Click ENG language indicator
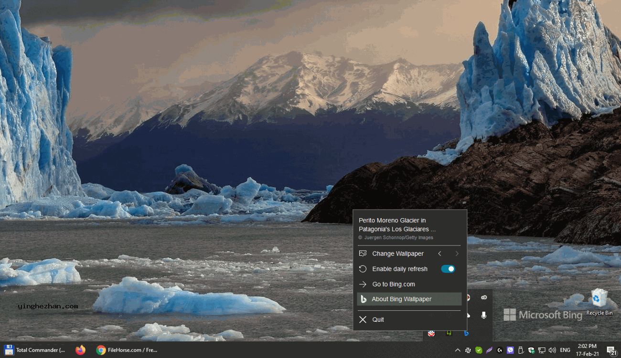 point(565,350)
